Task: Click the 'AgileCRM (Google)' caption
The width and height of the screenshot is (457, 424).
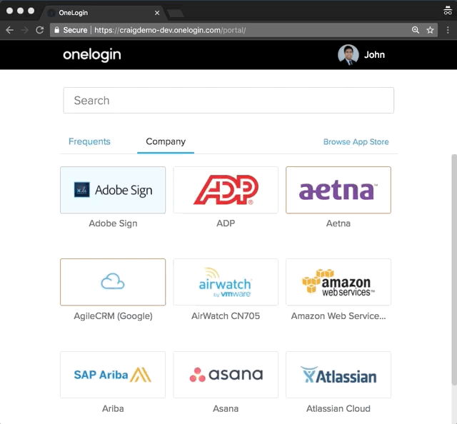Action: (x=113, y=316)
